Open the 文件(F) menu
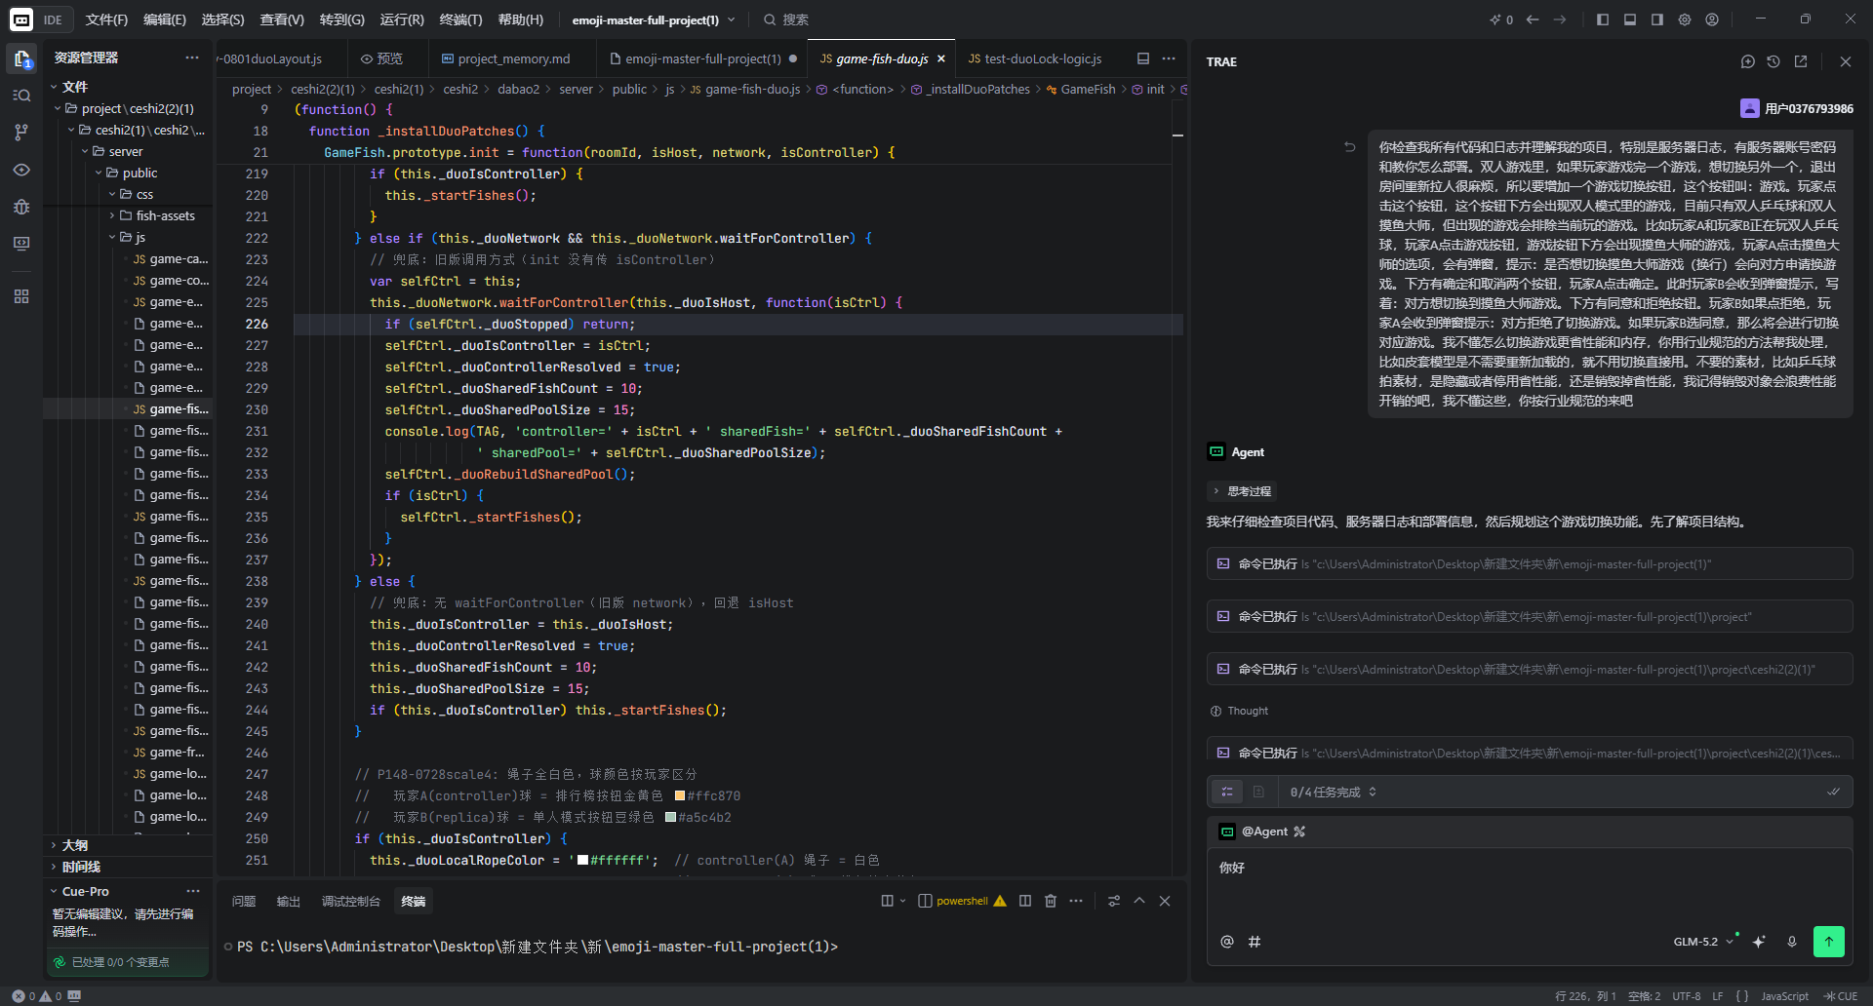The height and width of the screenshot is (1006, 1873). pyautogui.click(x=106, y=19)
